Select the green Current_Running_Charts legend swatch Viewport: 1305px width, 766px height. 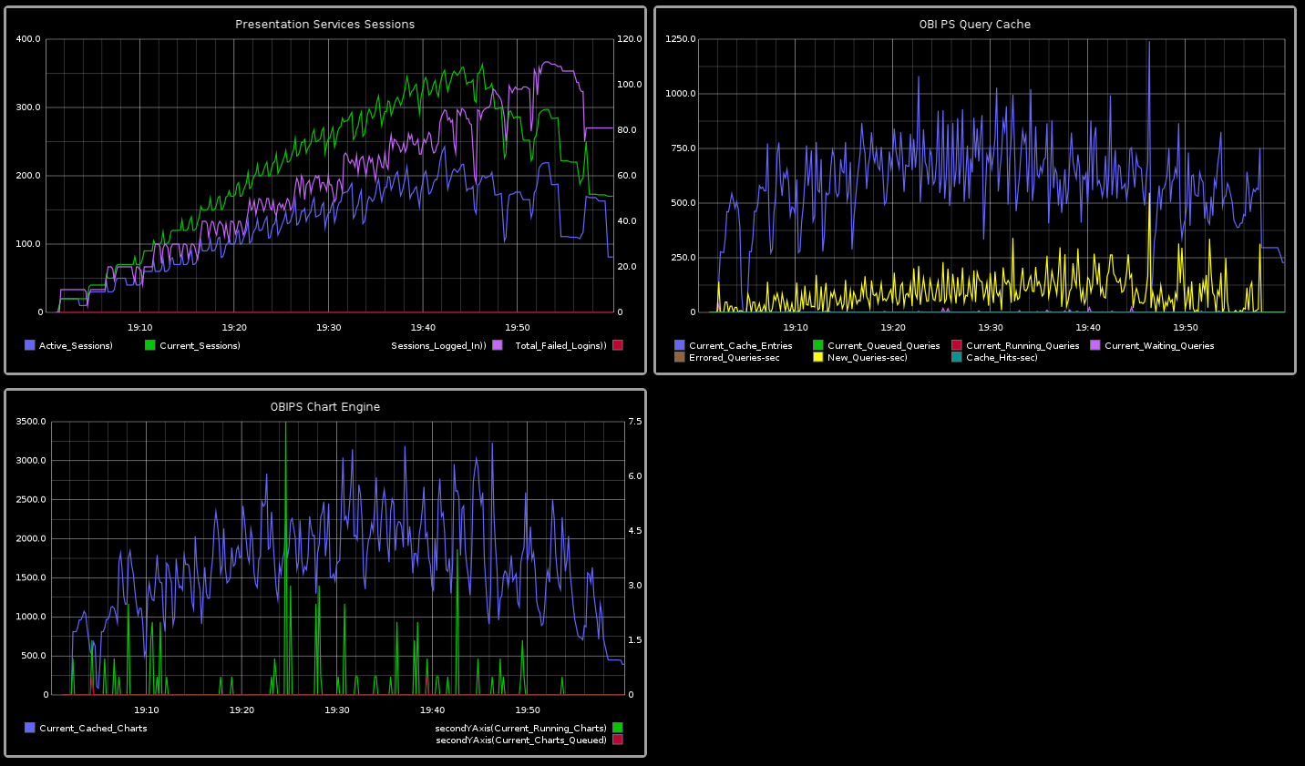click(x=618, y=728)
